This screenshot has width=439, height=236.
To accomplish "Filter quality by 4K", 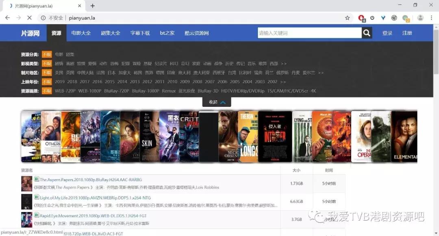I will [x=313, y=91].
